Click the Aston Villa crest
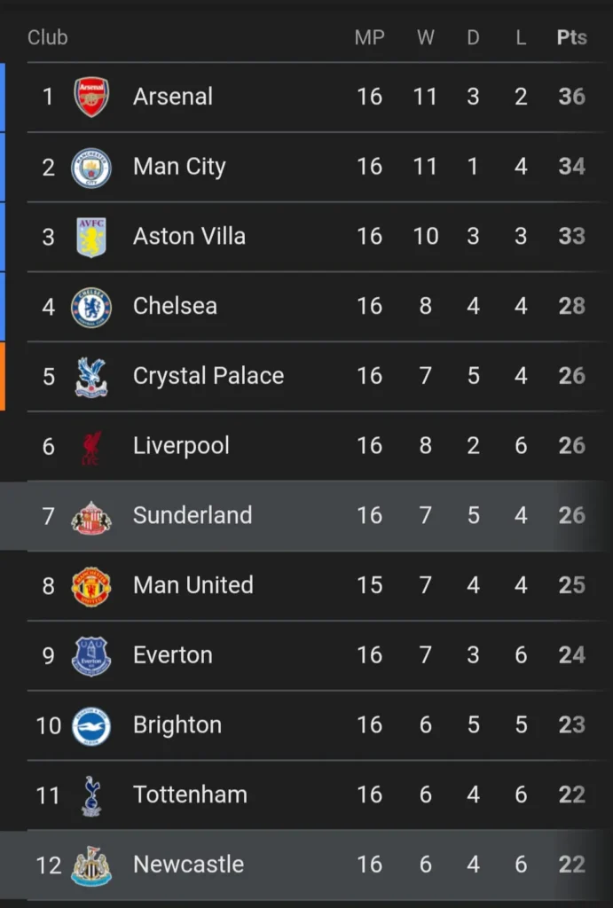 click(x=91, y=236)
